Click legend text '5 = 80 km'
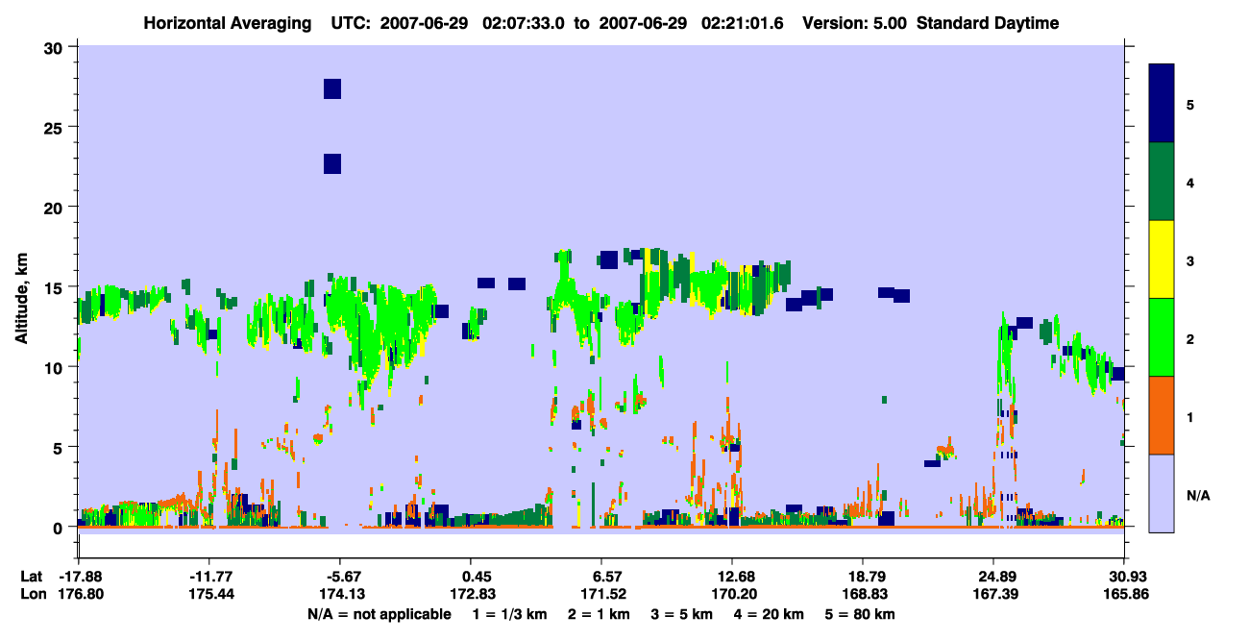Viewport: 1249px width, 641px height. tap(862, 614)
